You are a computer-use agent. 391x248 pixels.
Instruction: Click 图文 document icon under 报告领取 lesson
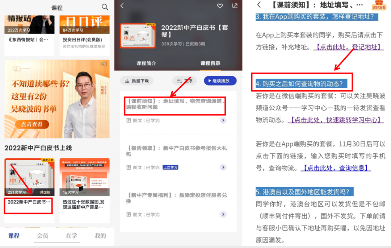tap(129, 168)
